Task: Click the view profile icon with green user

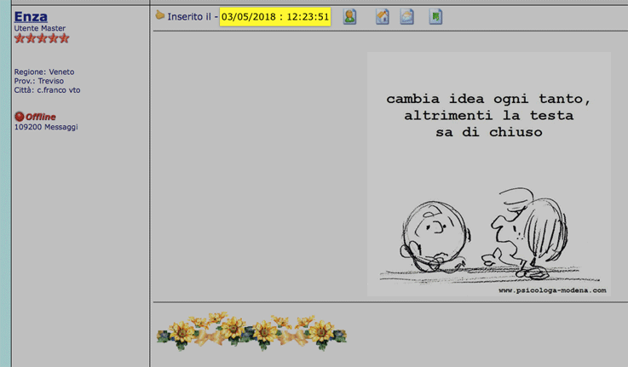Action: pyautogui.click(x=349, y=17)
